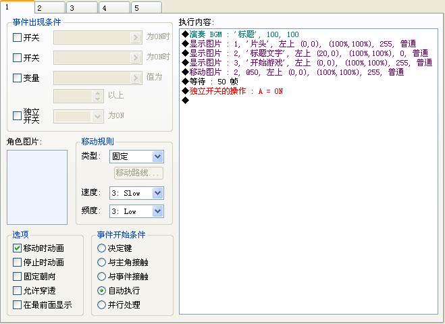Select the 与事件接触 trigger radio button
The width and height of the screenshot is (445, 324).
point(101,276)
